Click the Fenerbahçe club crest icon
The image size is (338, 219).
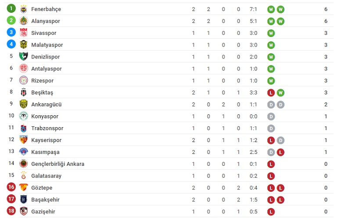pos(24,9)
